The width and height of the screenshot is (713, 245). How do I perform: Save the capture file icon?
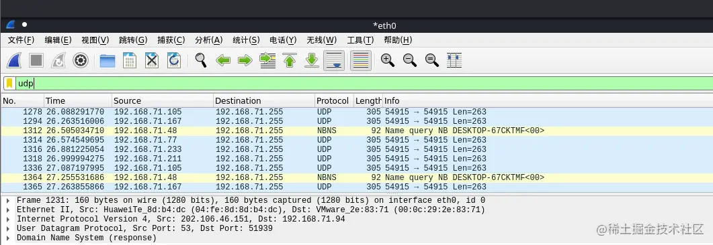click(130, 60)
